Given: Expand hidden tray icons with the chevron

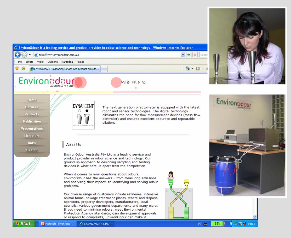Looking at the screenshot, I should pos(231,224).
